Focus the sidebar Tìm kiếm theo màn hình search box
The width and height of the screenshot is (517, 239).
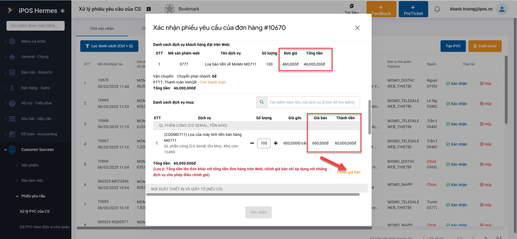point(36,26)
